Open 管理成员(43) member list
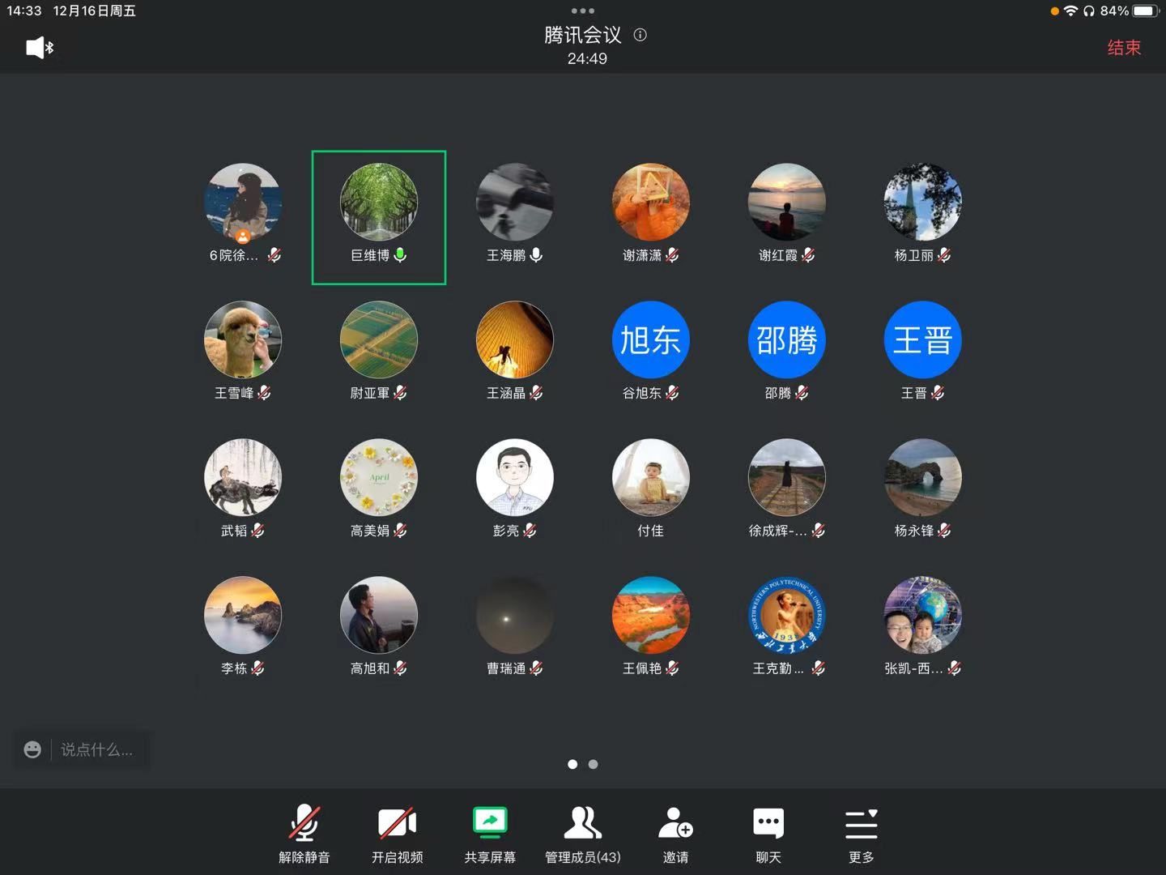Viewport: 1166px width, 875px height. 582,823
